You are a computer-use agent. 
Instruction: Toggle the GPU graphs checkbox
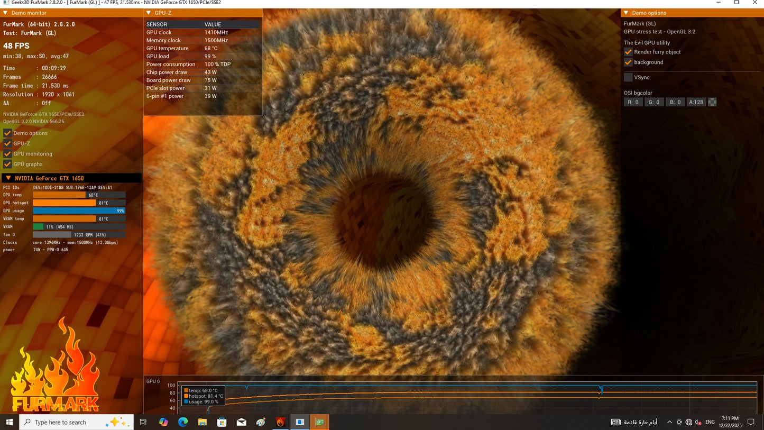coord(7,164)
